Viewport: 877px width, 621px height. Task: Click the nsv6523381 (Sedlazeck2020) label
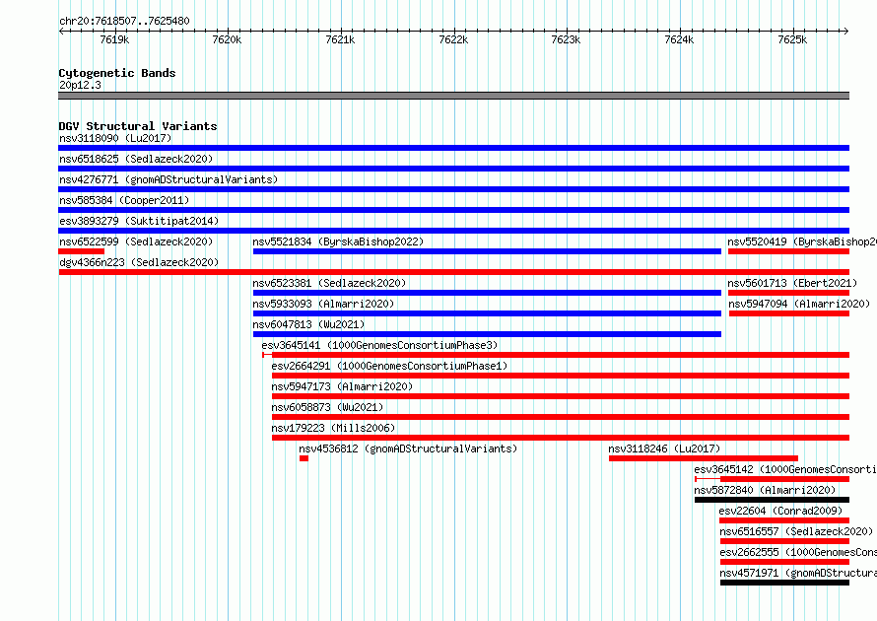click(329, 283)
